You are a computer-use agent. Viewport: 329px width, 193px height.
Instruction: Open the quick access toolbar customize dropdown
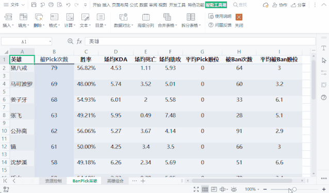tap(85, 5)
